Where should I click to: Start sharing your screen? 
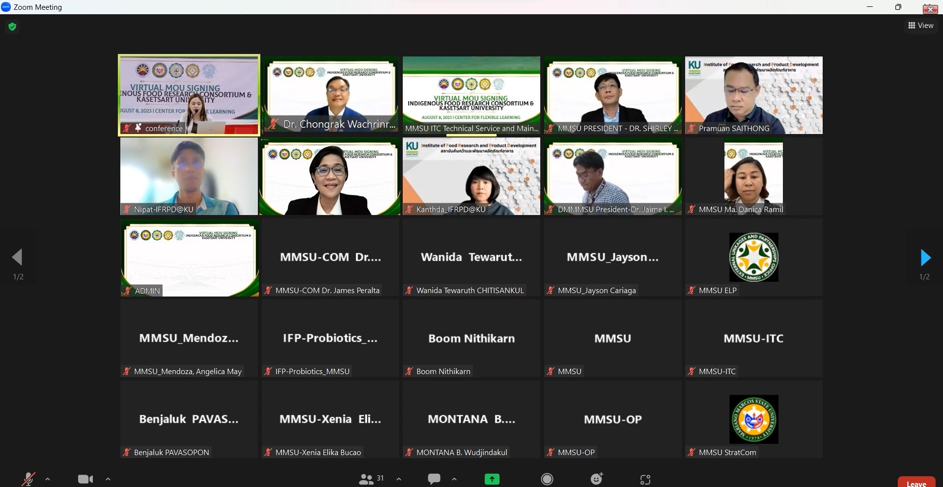coord(492,479)
